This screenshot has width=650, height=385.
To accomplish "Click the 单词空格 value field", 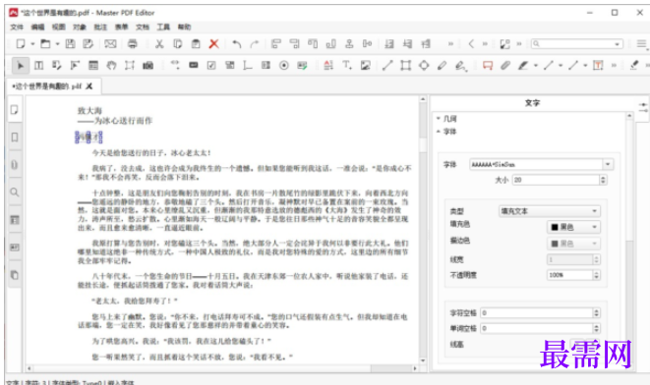I will [x=537, y=328].
